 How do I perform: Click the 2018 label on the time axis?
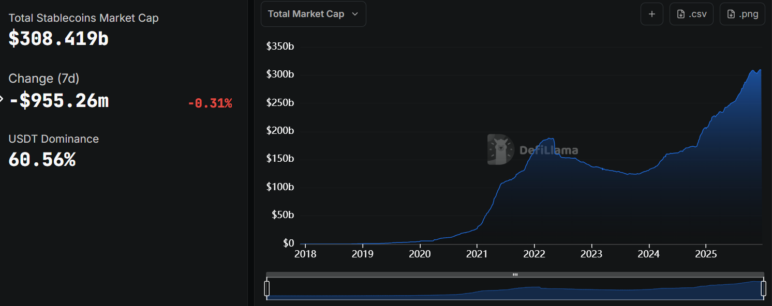tap(305, 254)
